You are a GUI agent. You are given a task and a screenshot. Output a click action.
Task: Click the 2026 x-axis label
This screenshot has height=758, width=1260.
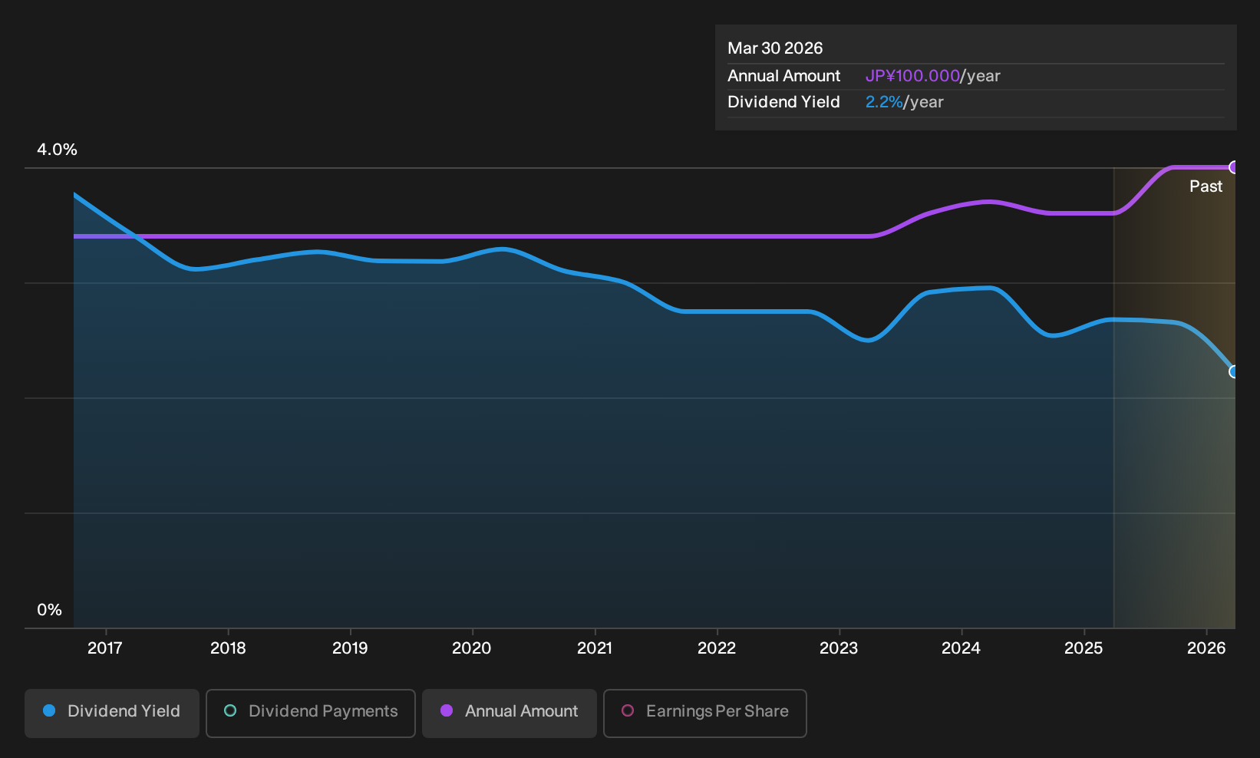click(1206, 648)
